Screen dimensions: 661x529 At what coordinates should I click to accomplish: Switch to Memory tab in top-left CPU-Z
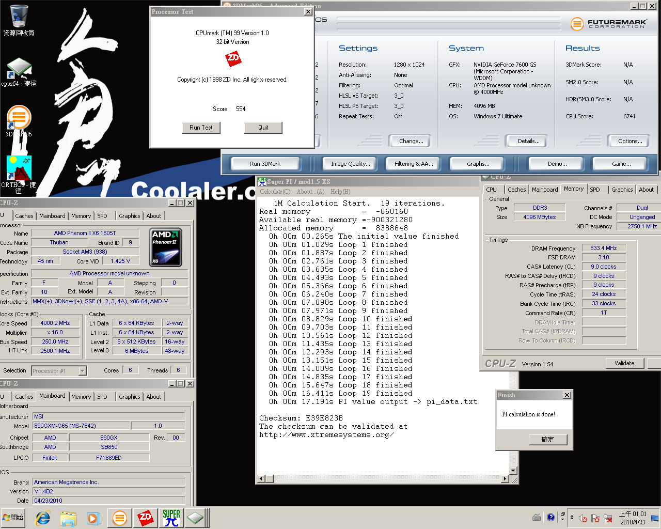coord(81,216)
